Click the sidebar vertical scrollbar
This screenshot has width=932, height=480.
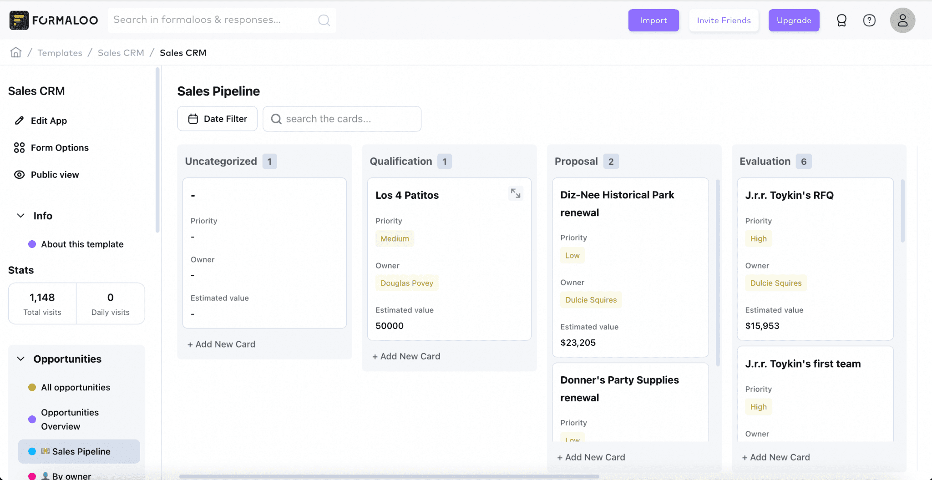point(157,150)
